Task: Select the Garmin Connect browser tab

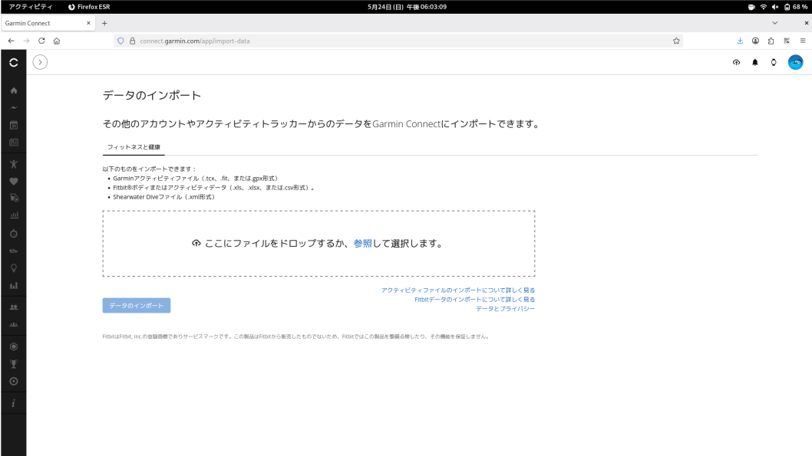Action: tap(48, 23)
